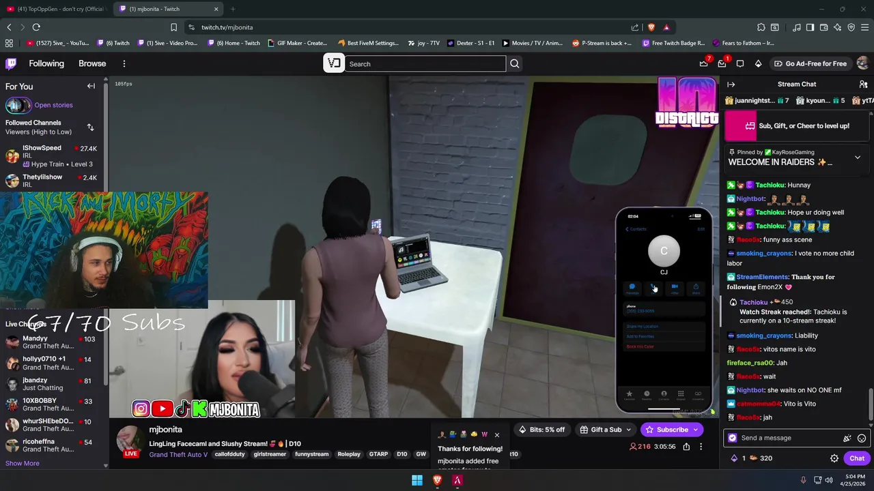Open browser extensions puzzle icon

tap(761, 27)
